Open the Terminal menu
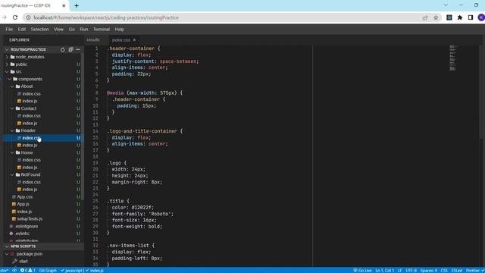Image resolution: width=485 pixels, height=273 pixels. [102, 30]
